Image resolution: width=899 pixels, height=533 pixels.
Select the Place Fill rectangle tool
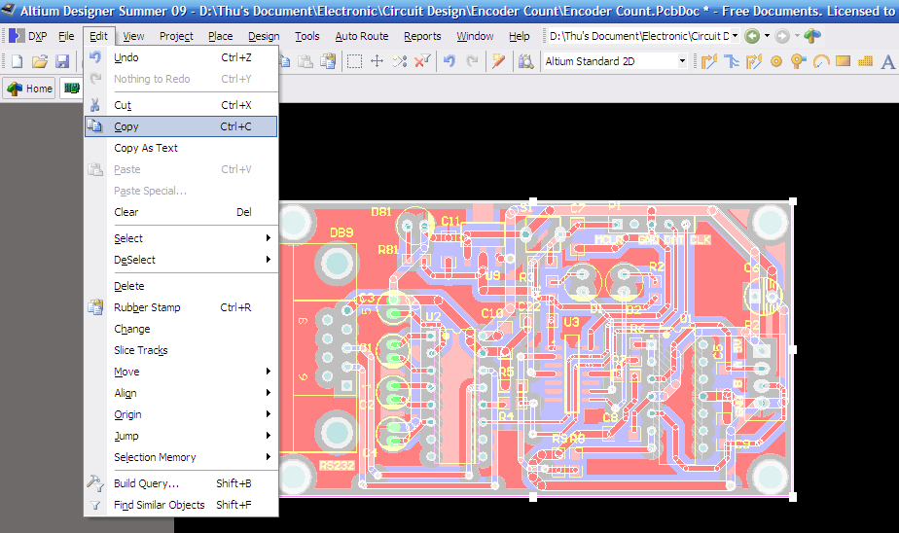click(843, 61)
